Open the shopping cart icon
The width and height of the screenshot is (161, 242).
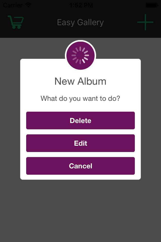[16, 22]
